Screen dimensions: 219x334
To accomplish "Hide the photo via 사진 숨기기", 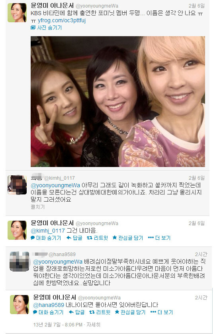I will click(46, 28).
